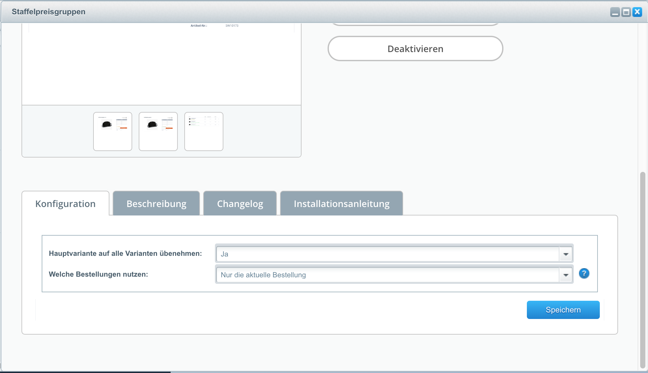Image resolution: width=648 pixels, height=373 pixels.
Task: View the Changelog tab
Action: click(x=240, y=204)
